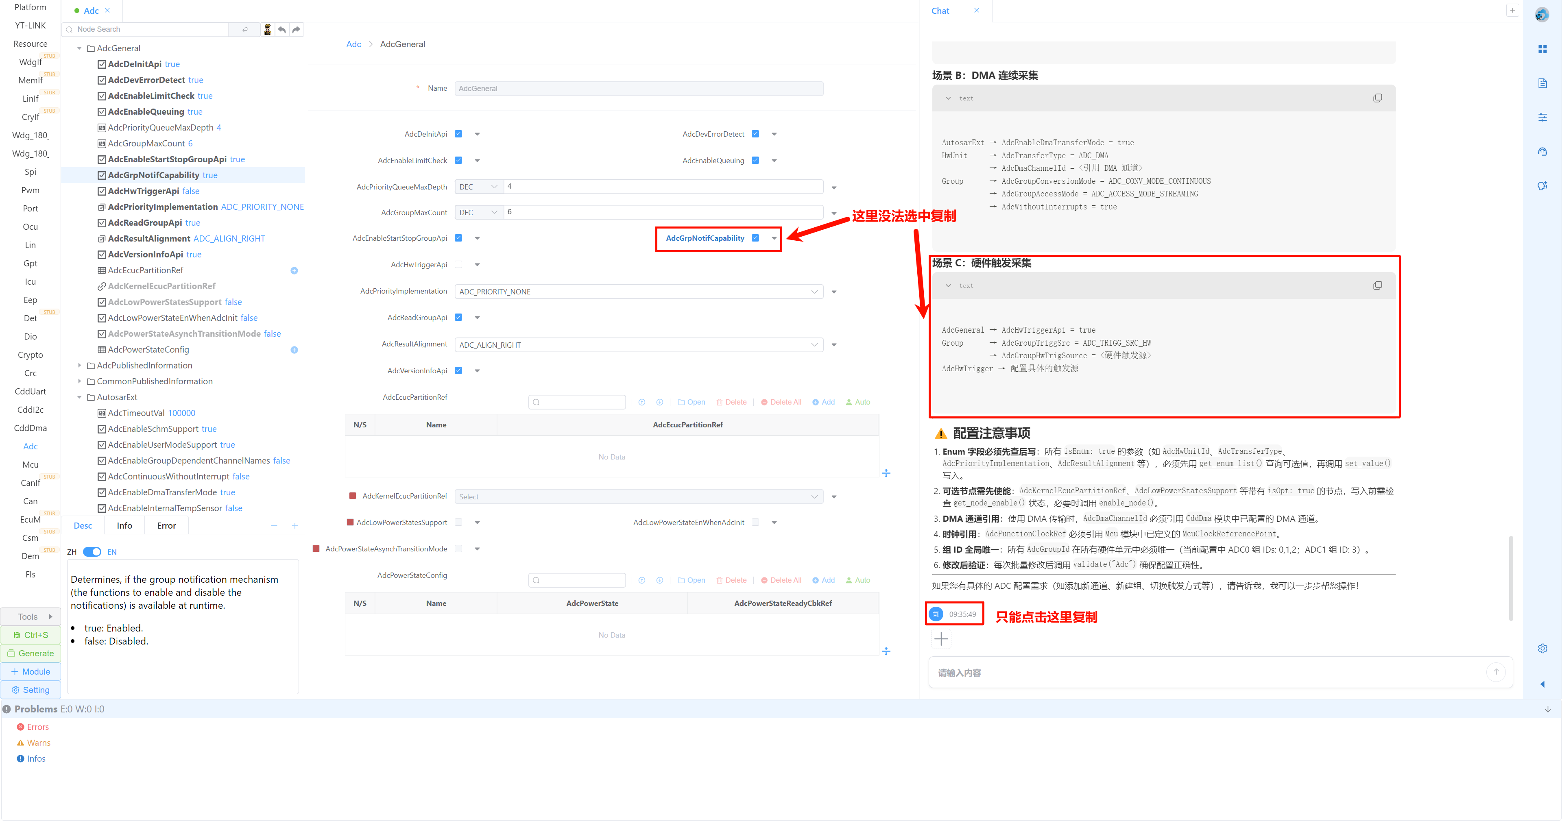Collapse the AdcGeneral tree node

[x=79, y=48]
